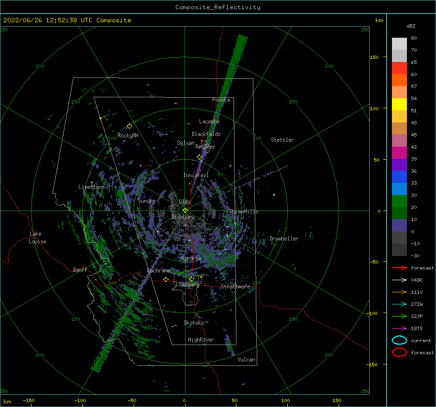436x407 pixels.
Task: Click the Drumheller label
Action: [x=284, y=239]
